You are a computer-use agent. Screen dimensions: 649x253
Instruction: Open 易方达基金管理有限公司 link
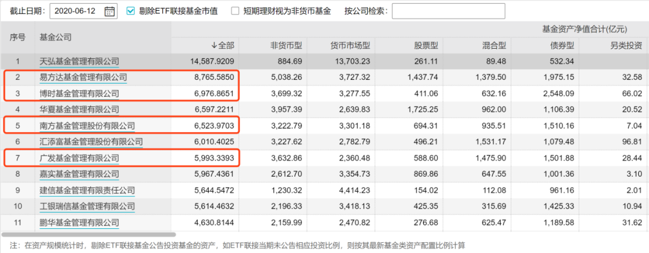coord(83,77)
